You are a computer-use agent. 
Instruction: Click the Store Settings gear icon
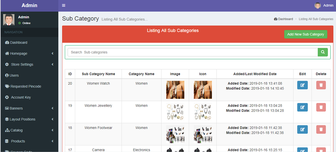pyautogui.click(x=7, y=64)
